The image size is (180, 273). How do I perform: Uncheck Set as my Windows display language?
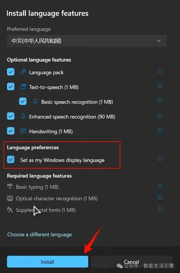11,160
